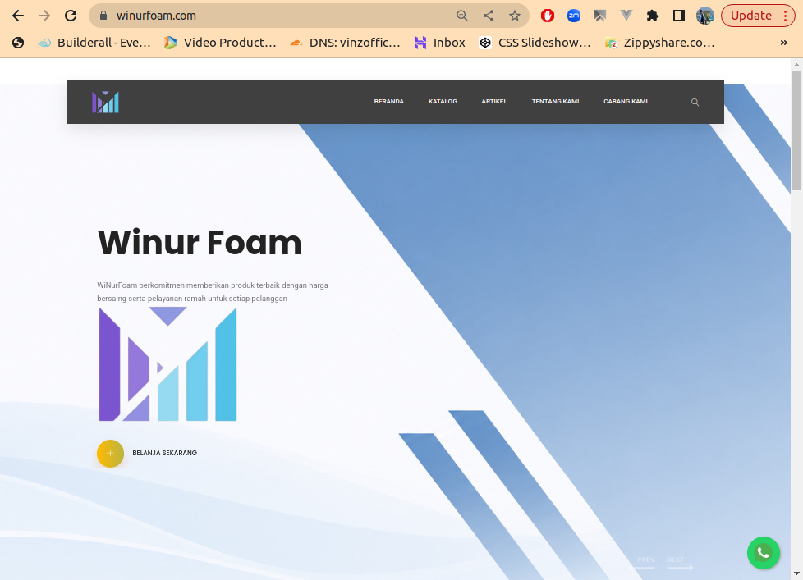Image resolution: width=803 pixels, height=580 pixels.
Task: Click the gray flag extension icon
Action: pyautogui.click(x=599, y=16)
